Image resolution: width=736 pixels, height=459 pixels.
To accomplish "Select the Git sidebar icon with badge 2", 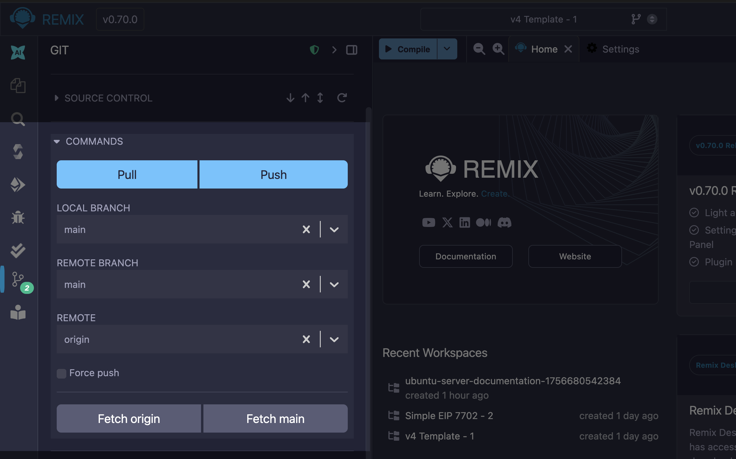I will click(x=18, y=279).
